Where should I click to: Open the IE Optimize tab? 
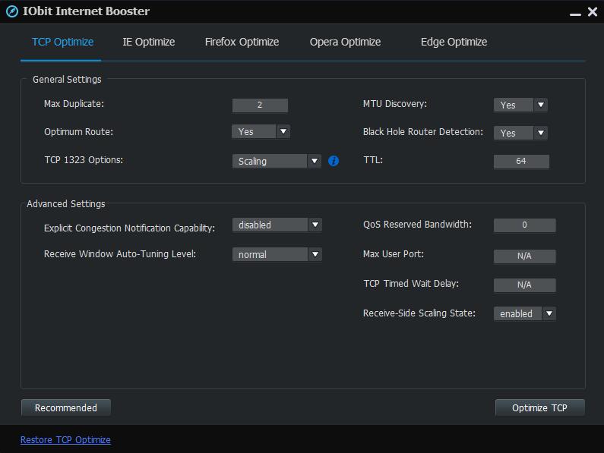click(149, 42)
